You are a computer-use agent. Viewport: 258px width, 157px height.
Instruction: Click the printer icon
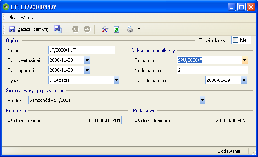(x=130, y=29)
